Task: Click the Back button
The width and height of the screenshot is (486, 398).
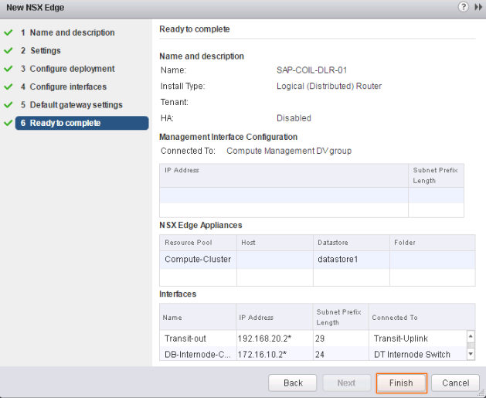Action: pos(293,383)
